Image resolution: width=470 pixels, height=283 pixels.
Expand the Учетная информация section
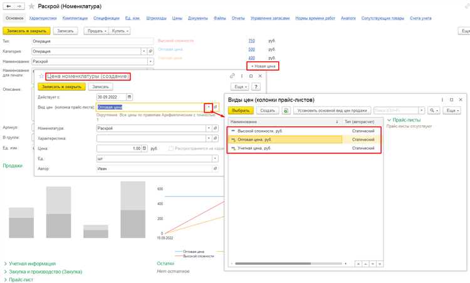pyautogui.click(x=6, y=264)
